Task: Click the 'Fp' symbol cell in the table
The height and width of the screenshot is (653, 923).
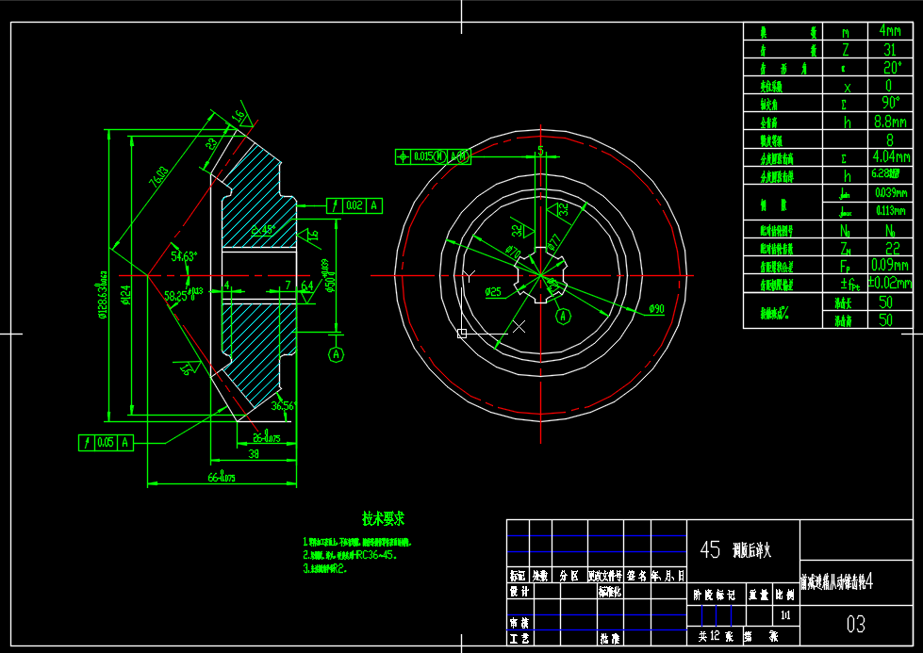Action: pos(845,266)
